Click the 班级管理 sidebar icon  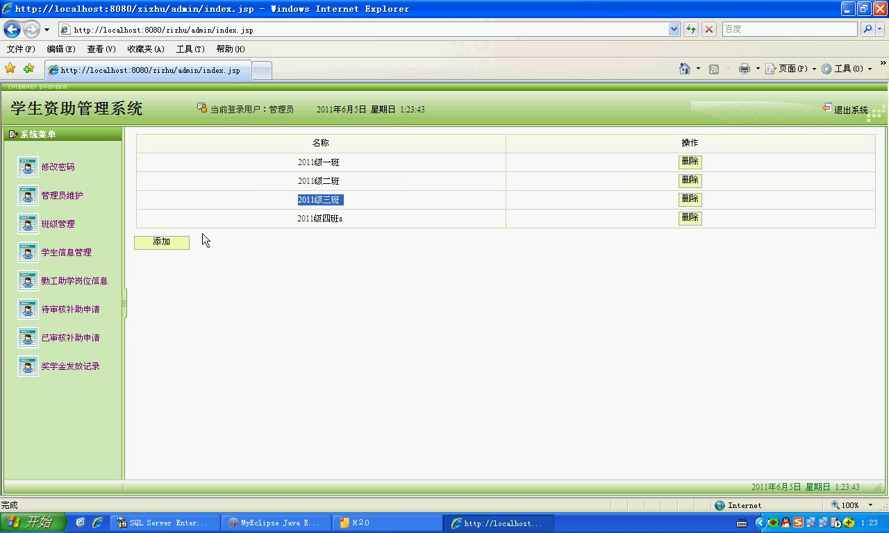tap(28, 224)
